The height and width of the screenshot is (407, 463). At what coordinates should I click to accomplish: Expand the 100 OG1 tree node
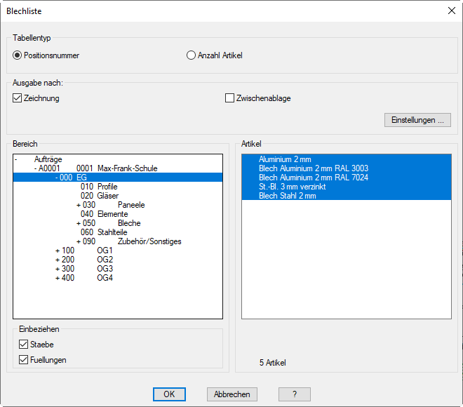57,251
